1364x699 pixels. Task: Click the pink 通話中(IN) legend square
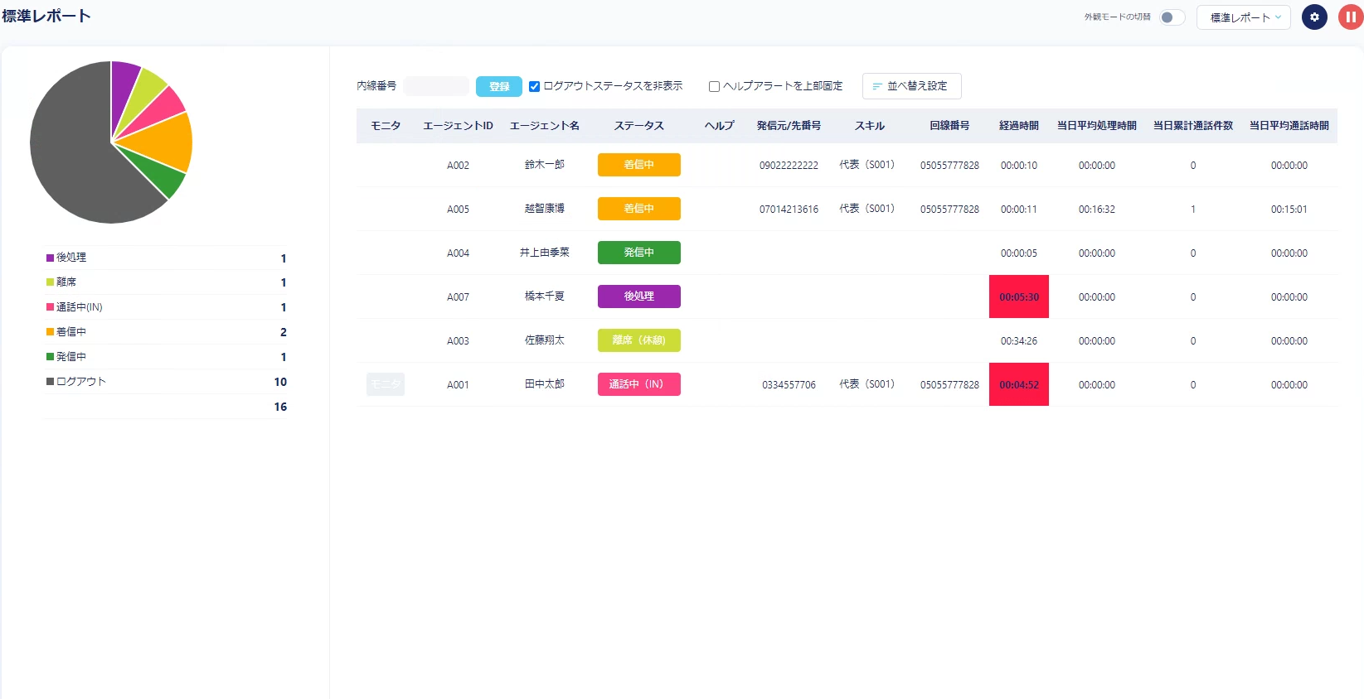pos(50,307)
